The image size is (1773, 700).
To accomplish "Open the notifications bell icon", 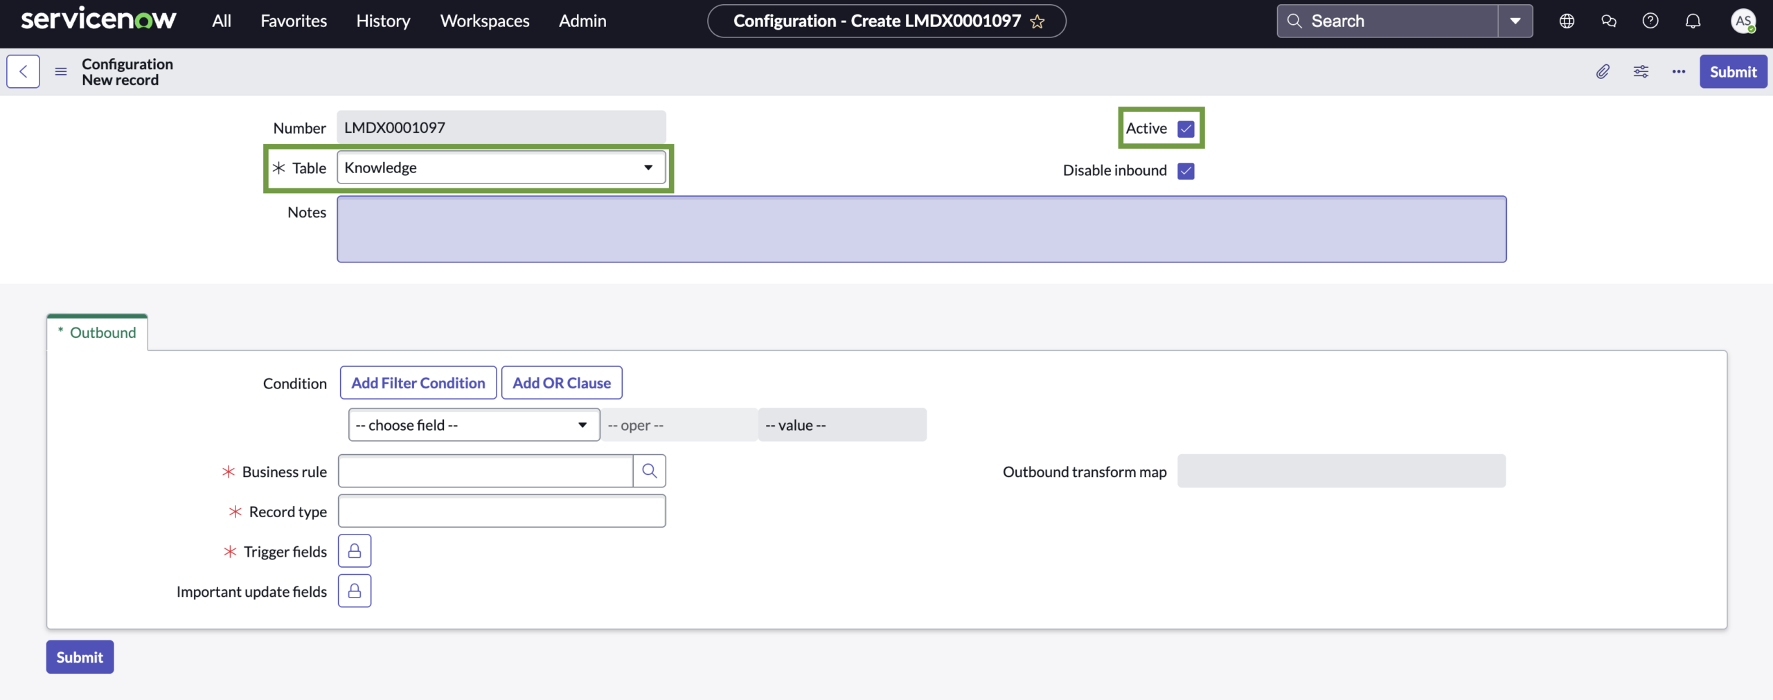I will [x=1693, y=21].
